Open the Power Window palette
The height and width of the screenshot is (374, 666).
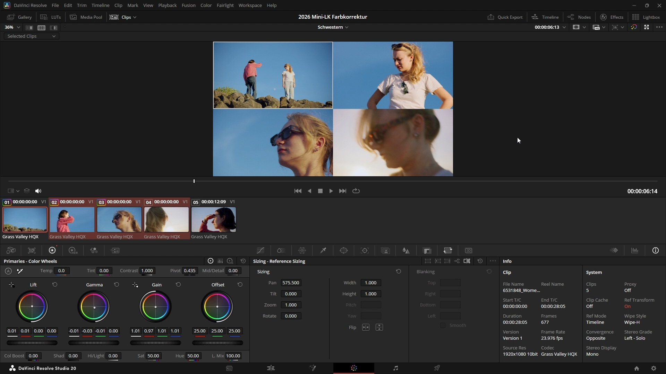(x=344, y=250)
